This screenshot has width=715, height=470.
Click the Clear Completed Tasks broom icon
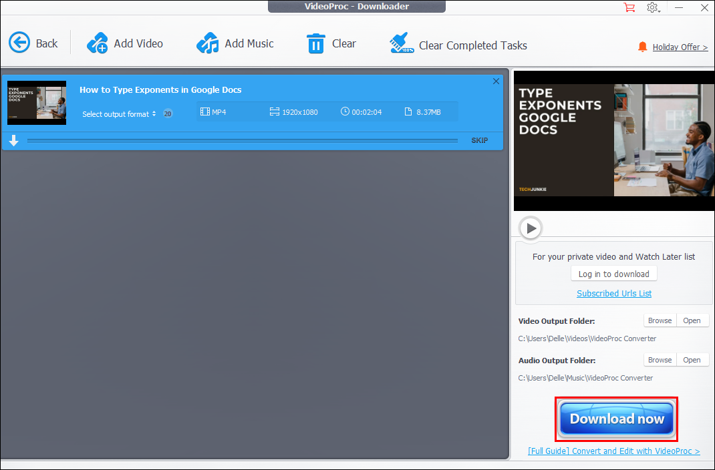(402, 43)
